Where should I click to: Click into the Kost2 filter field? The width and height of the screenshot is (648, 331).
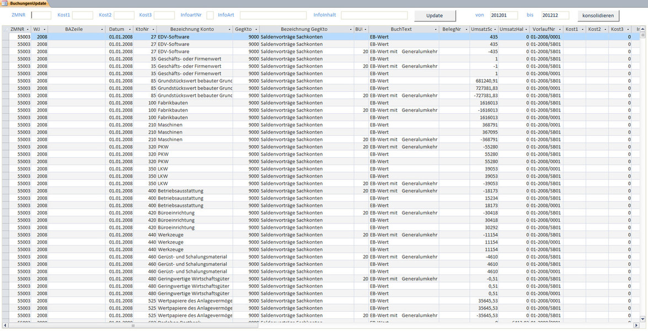coord(124,15)
